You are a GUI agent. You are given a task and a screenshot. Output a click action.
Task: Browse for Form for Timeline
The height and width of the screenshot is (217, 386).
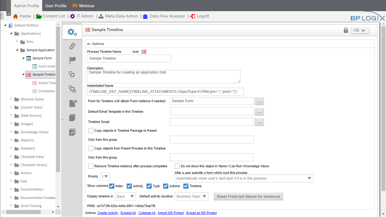(x=259, y=101)
